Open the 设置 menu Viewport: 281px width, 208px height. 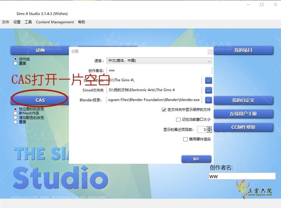point(17,22)
